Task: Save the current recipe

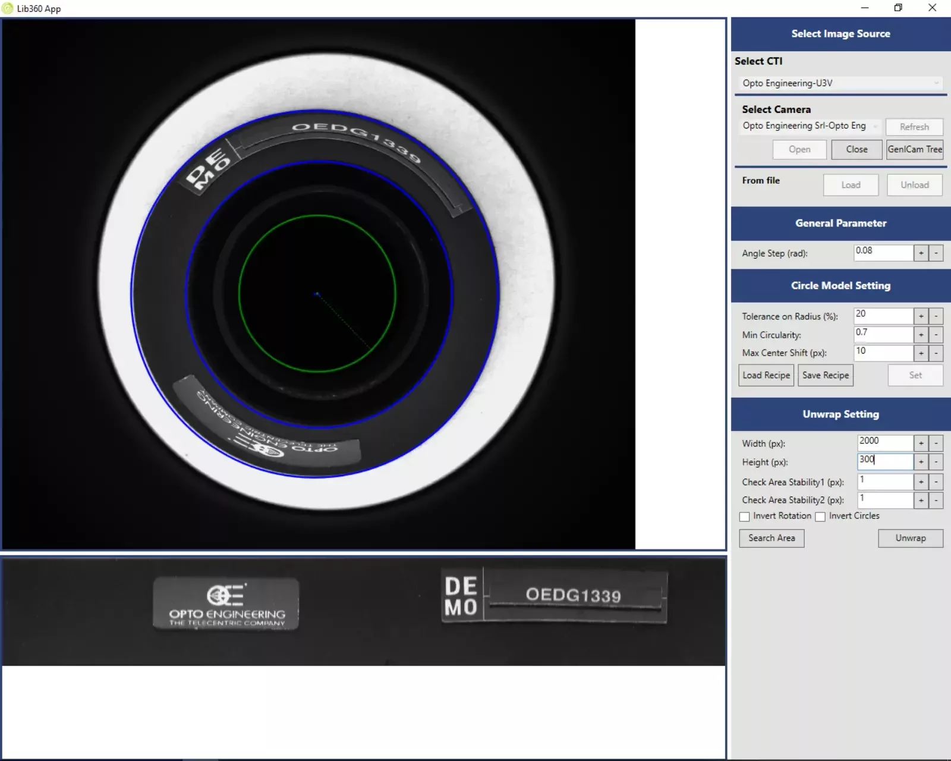Action: (825, 375)
